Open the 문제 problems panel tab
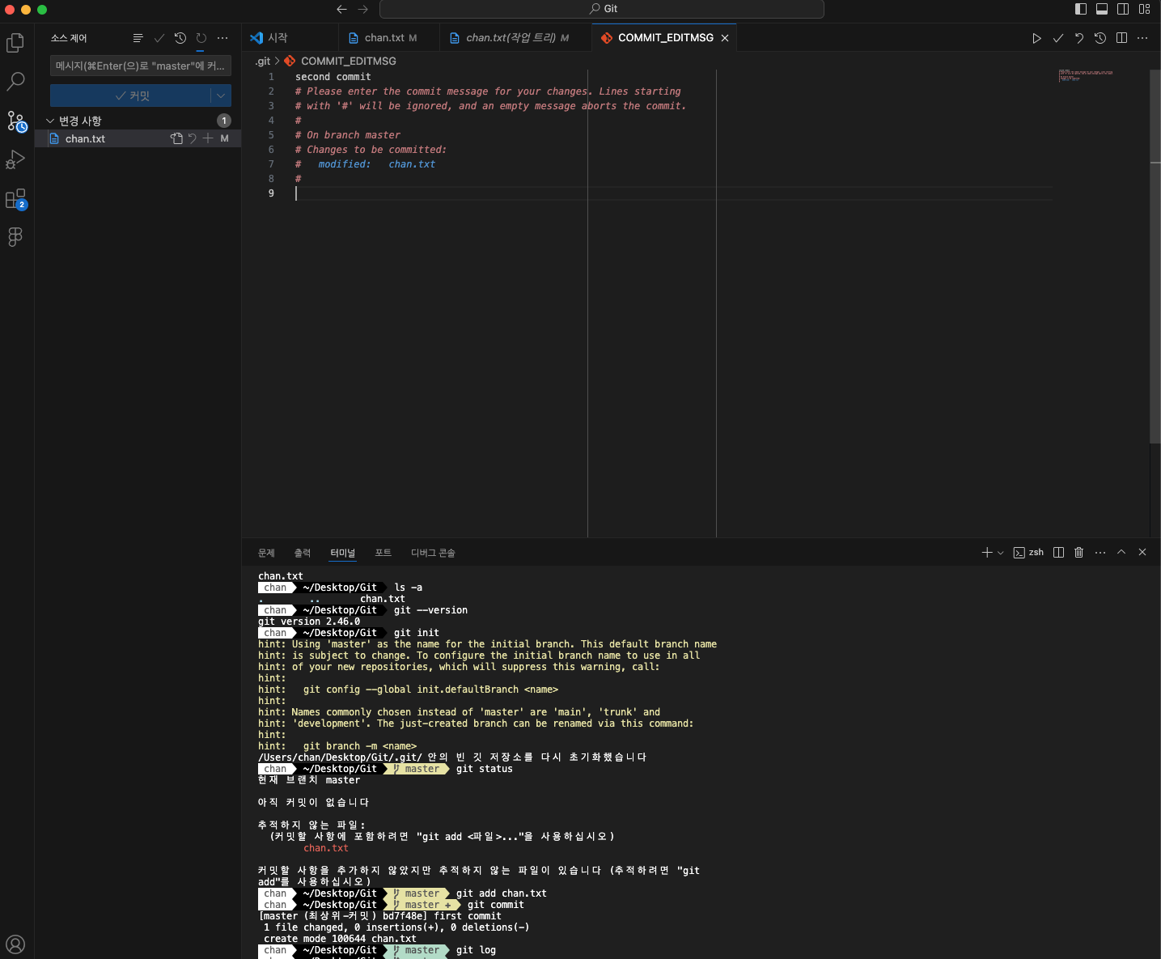The image size is (1161, 959). tap(266, 553)
